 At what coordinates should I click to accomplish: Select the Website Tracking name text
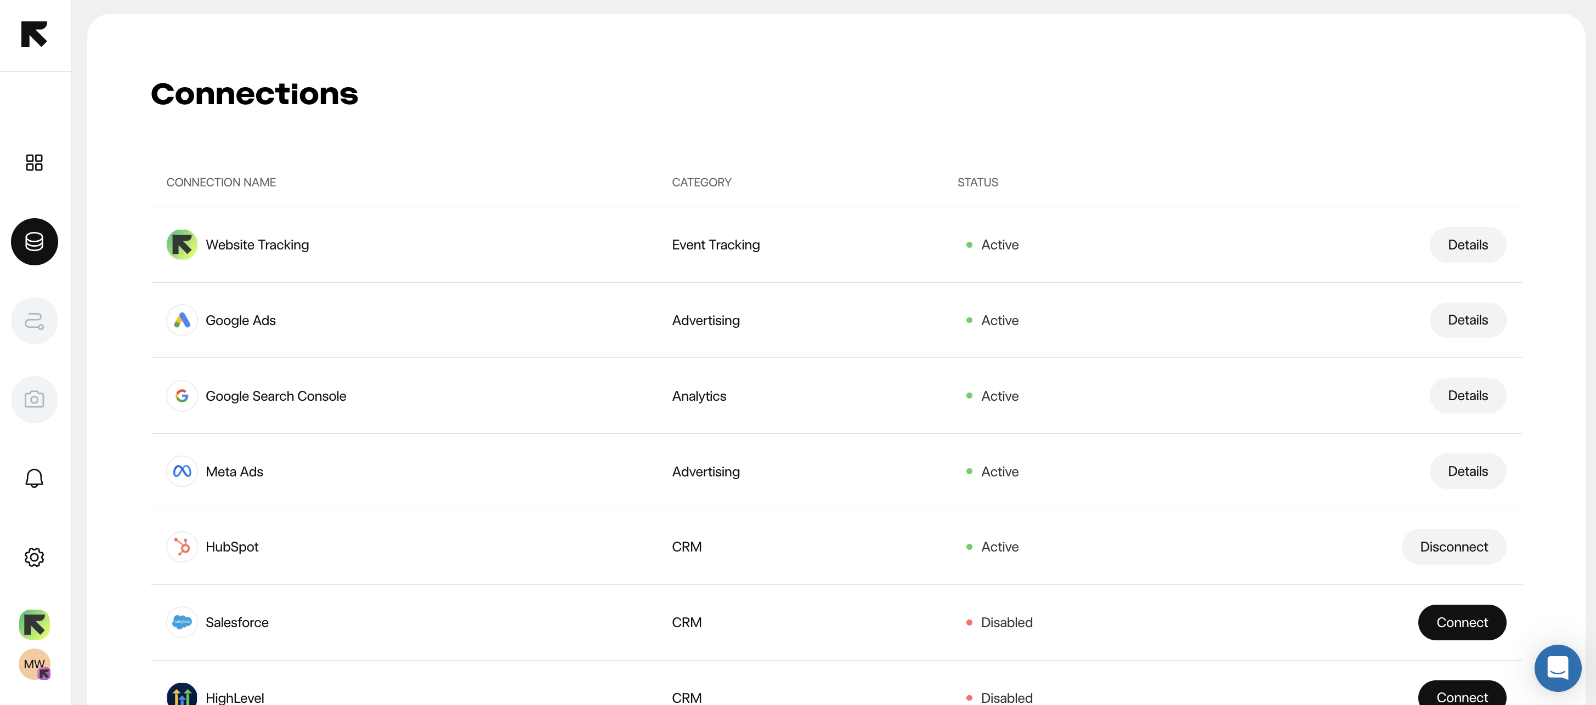[x=257, y=246]
